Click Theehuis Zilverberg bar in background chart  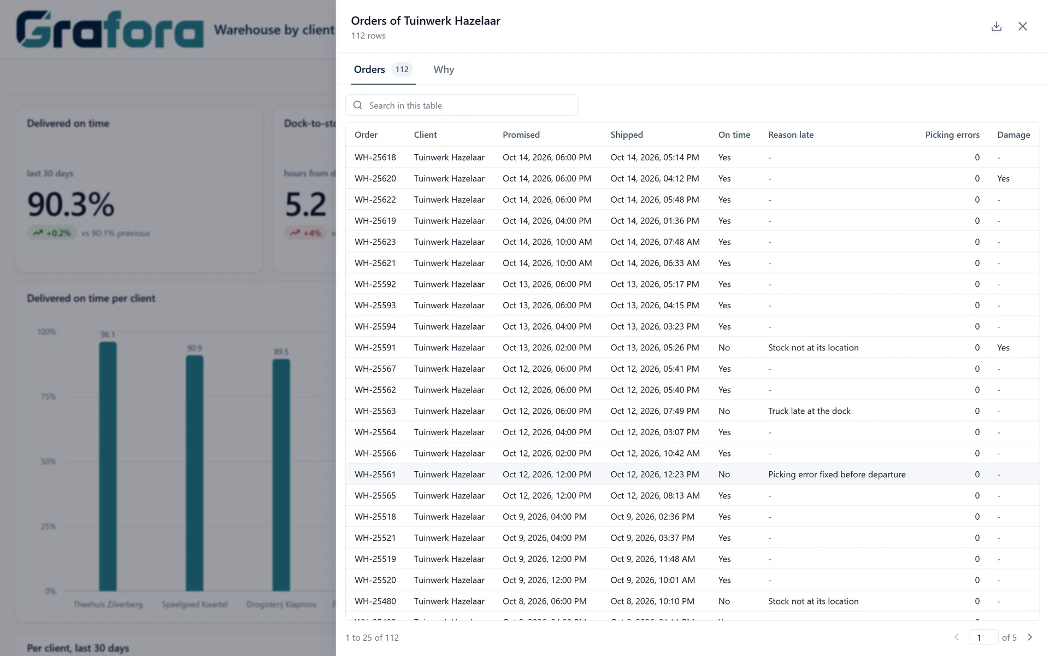tap(108, 466)
